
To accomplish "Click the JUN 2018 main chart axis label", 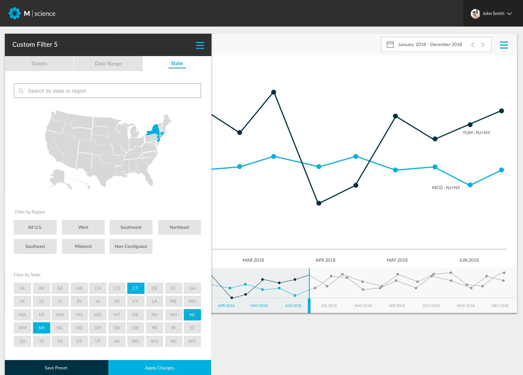I will [x=469, y=260].
